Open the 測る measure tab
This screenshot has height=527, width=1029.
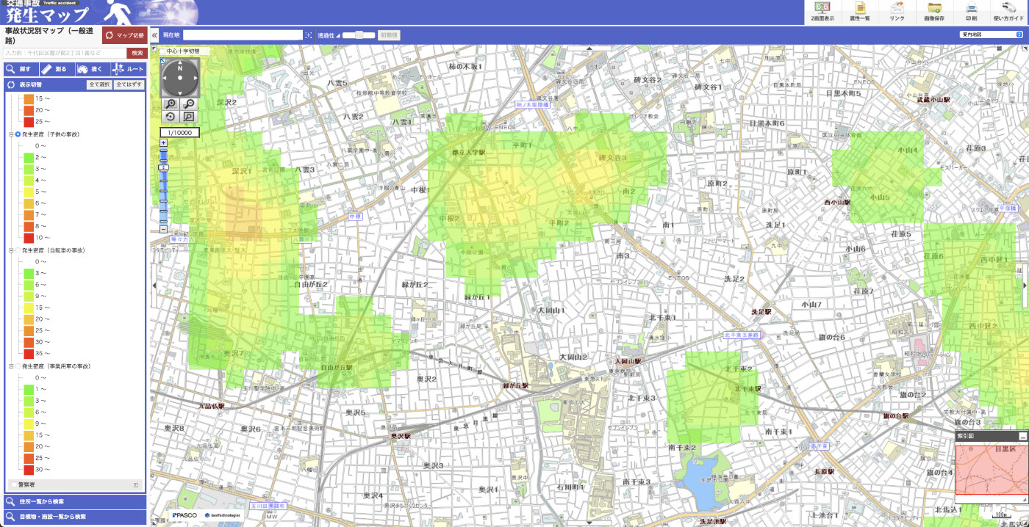[x=56, y=69]
